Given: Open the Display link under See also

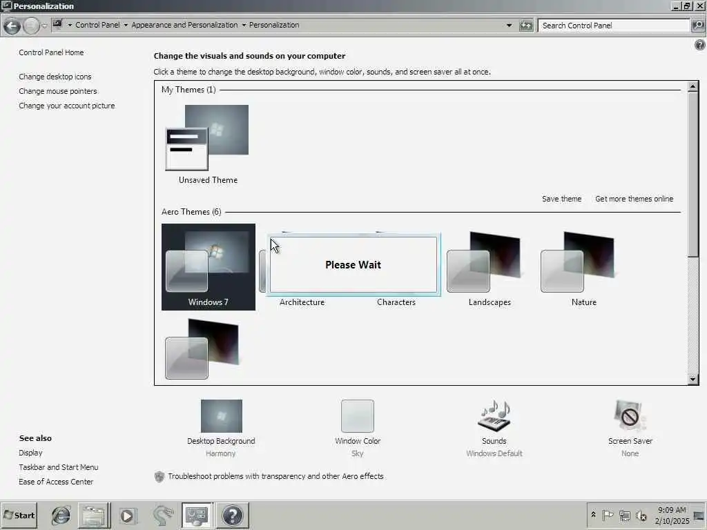Looking at the screenshot, I should click(x=30, y=453).
